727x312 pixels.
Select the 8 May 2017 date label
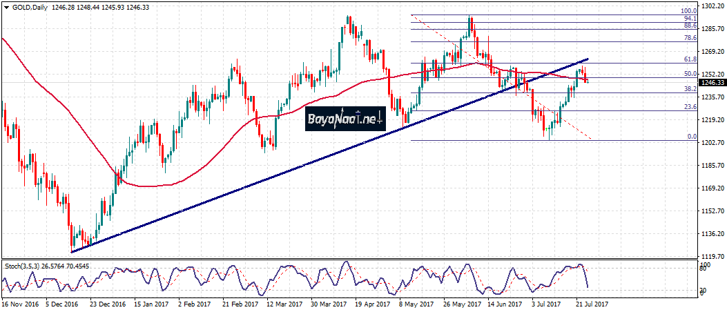(417, 303)
